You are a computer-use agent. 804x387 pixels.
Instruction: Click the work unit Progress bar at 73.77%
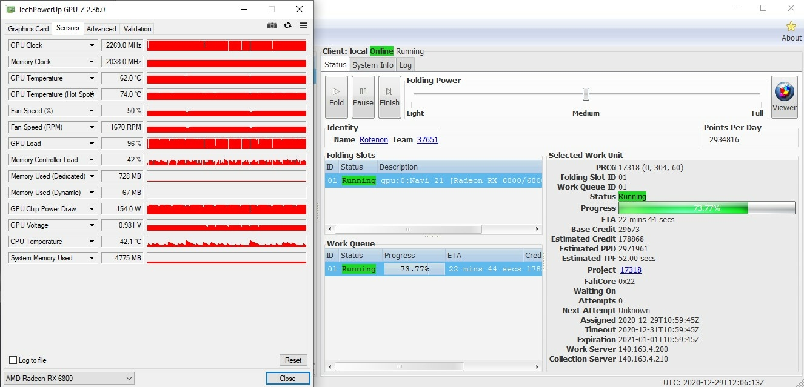707,208
